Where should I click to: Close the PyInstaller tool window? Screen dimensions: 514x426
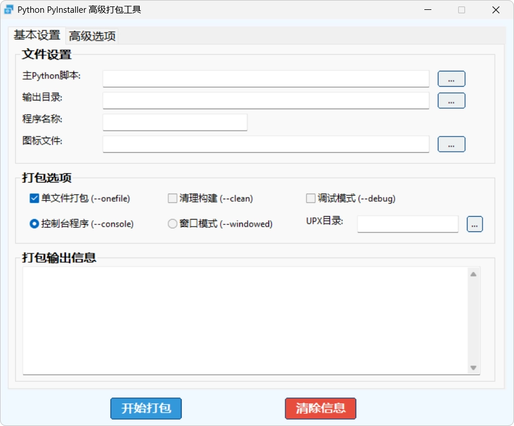(495, 10)
